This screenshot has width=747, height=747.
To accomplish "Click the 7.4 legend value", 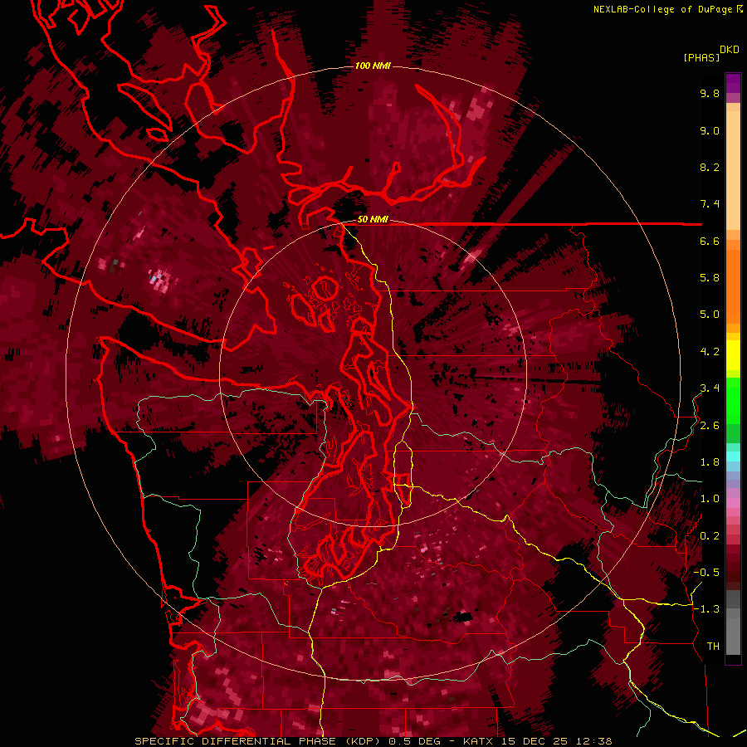I will click(710, 204).
